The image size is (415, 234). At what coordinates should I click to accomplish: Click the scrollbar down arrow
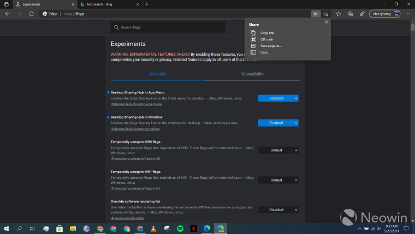click(413, 221)
